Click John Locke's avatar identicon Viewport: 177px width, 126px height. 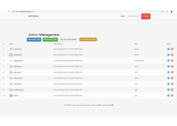pos(11,72)
